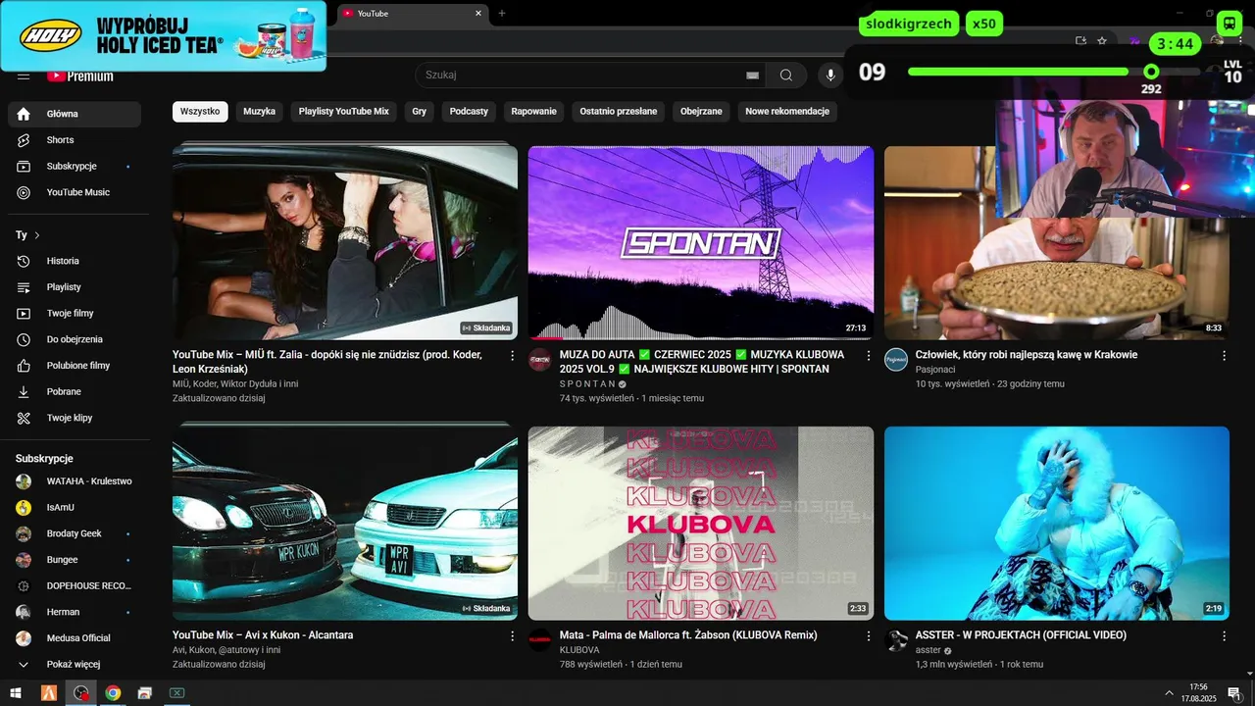1255x706 pixels.
Task: Click the Holy Iced Tea ad banner
Action: (163, 35)
